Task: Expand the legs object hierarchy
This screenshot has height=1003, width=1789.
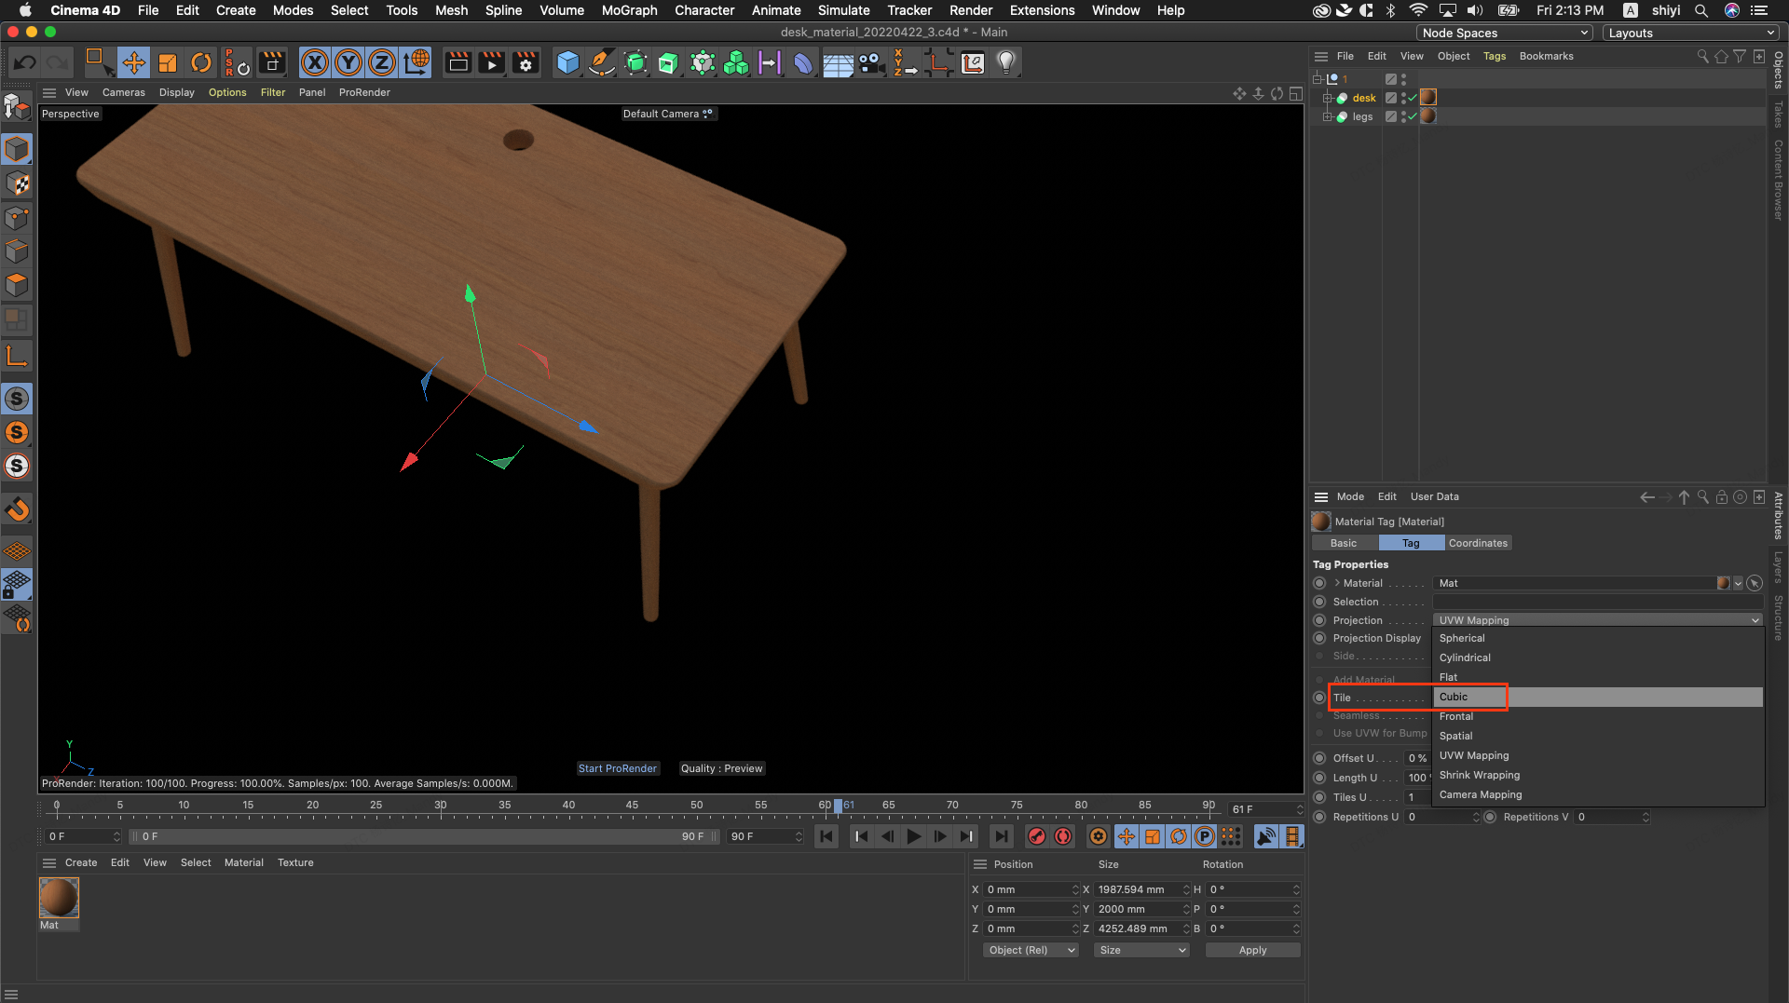Action: click(x=1328, y=116)
